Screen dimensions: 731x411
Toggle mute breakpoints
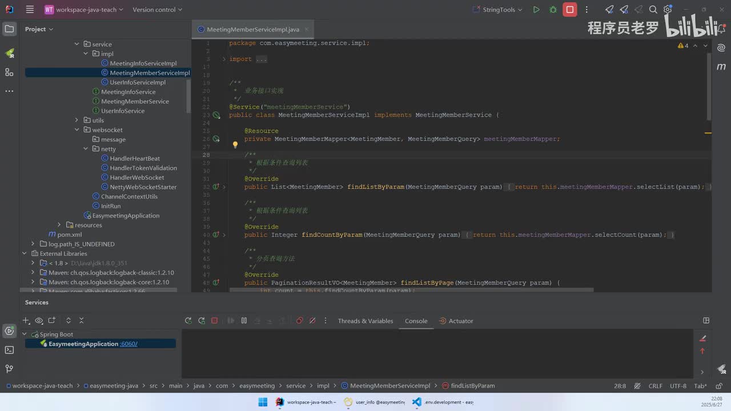point(312,321)
